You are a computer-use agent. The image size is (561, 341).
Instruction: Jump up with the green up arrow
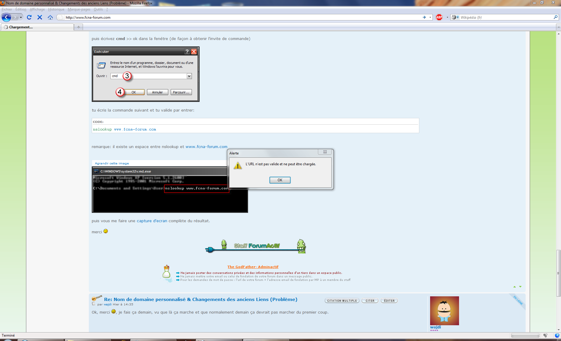[515, 287]
